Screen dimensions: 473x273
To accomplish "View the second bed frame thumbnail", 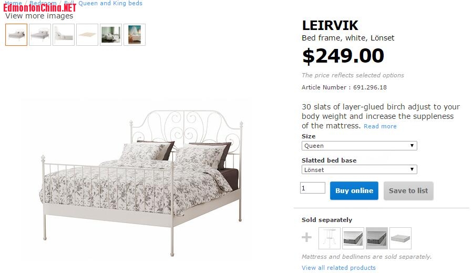I will coord(40,35).
